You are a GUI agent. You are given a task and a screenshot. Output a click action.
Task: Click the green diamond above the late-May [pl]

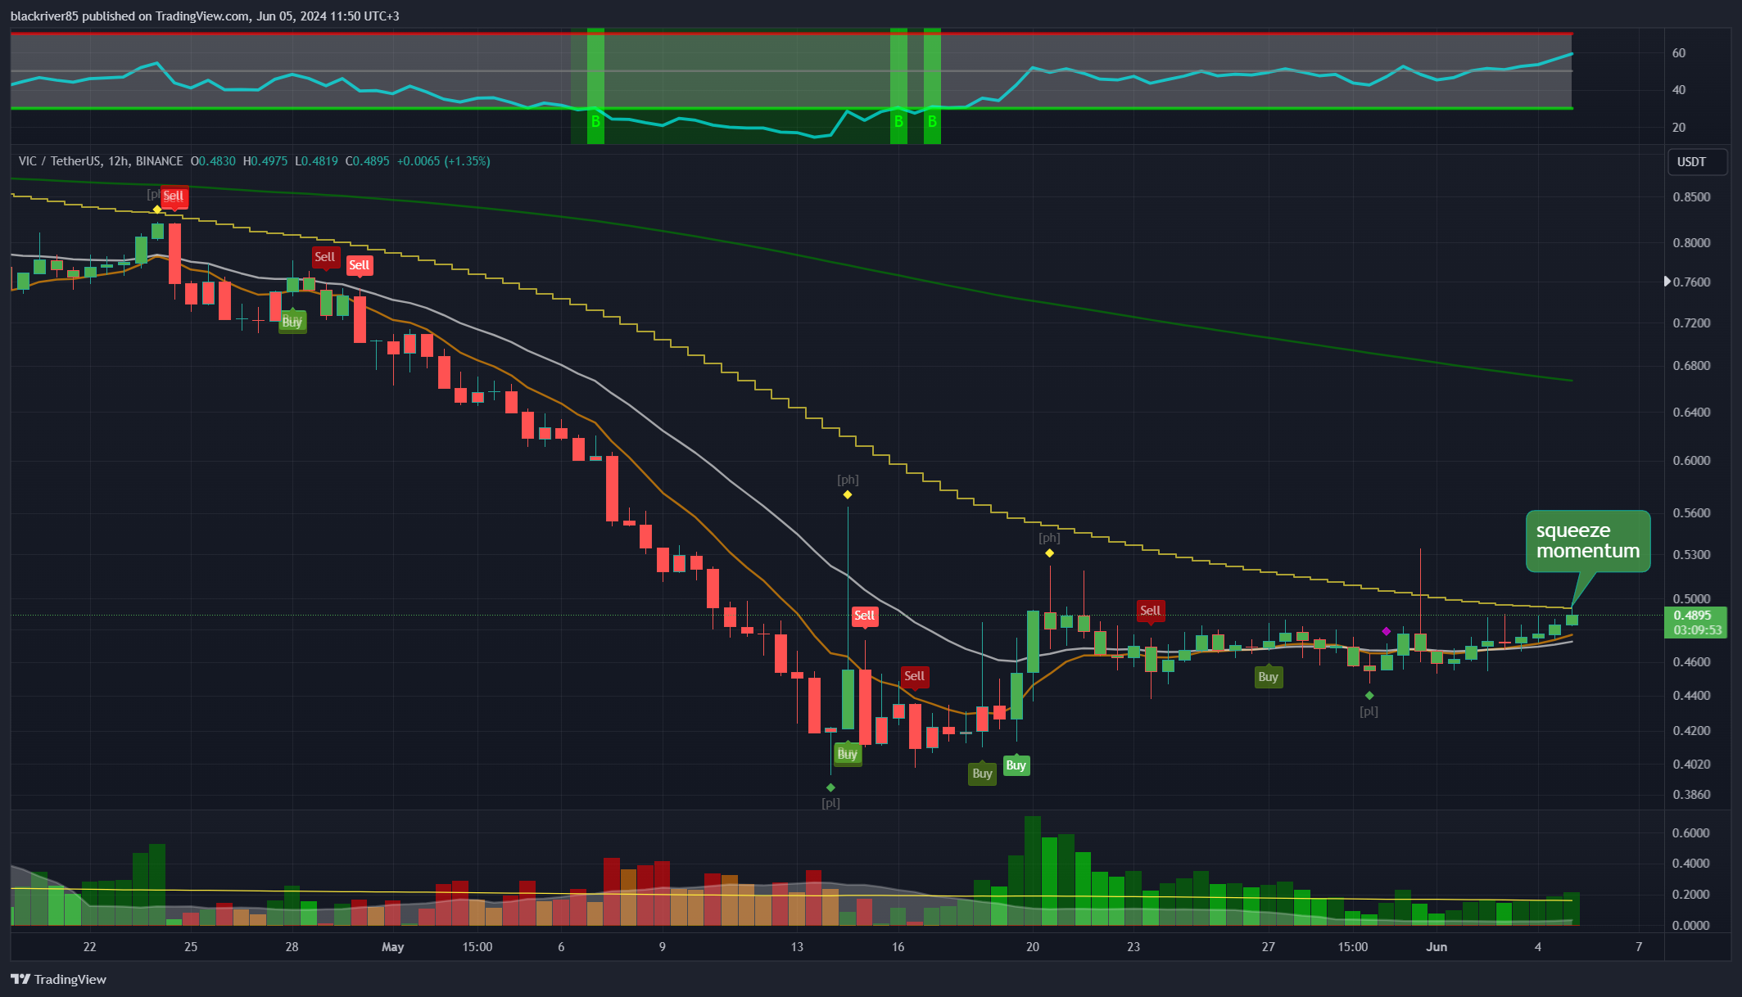pos(1369,696)
